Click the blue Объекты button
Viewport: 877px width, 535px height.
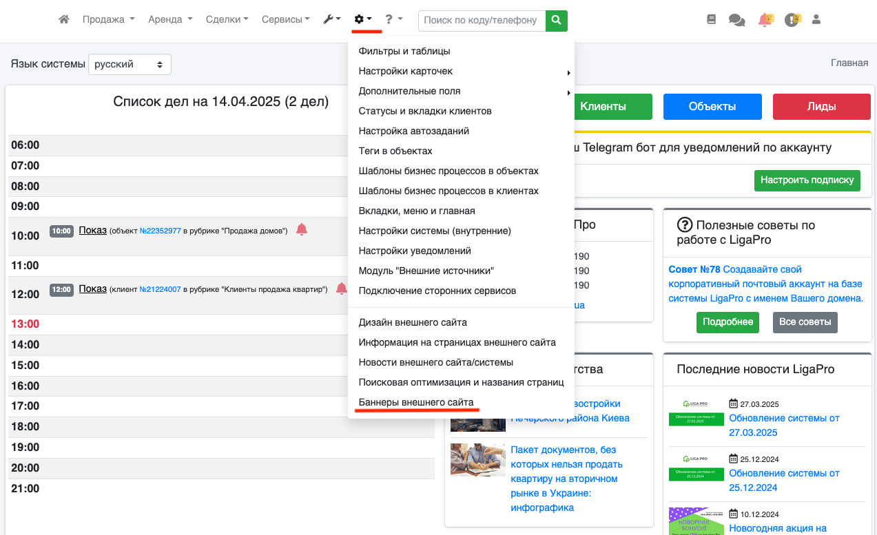click(712, 107)
